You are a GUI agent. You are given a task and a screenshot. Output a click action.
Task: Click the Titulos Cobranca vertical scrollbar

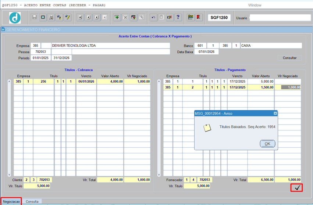10,128
